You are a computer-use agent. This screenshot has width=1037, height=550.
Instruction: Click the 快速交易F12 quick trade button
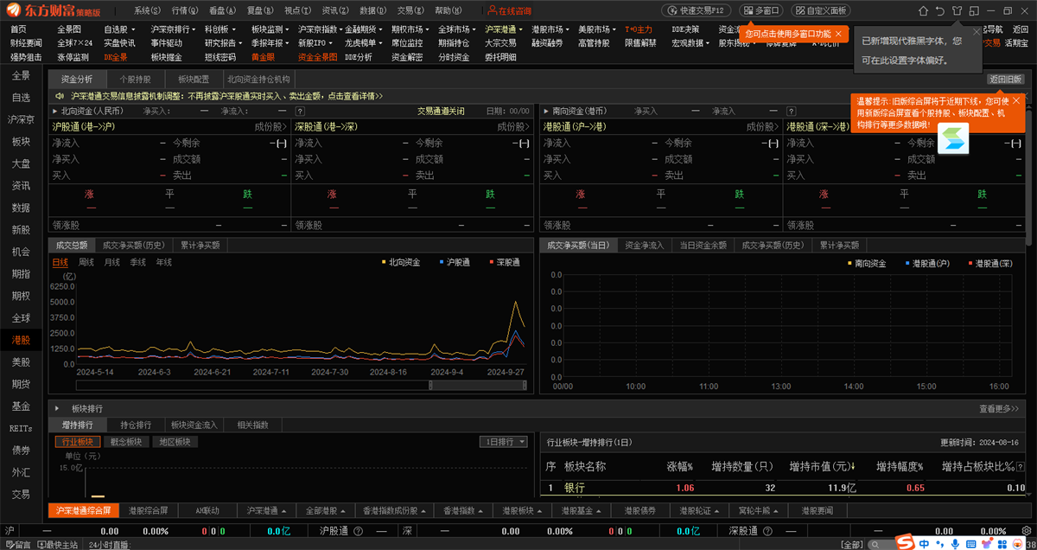pos(697,10)
